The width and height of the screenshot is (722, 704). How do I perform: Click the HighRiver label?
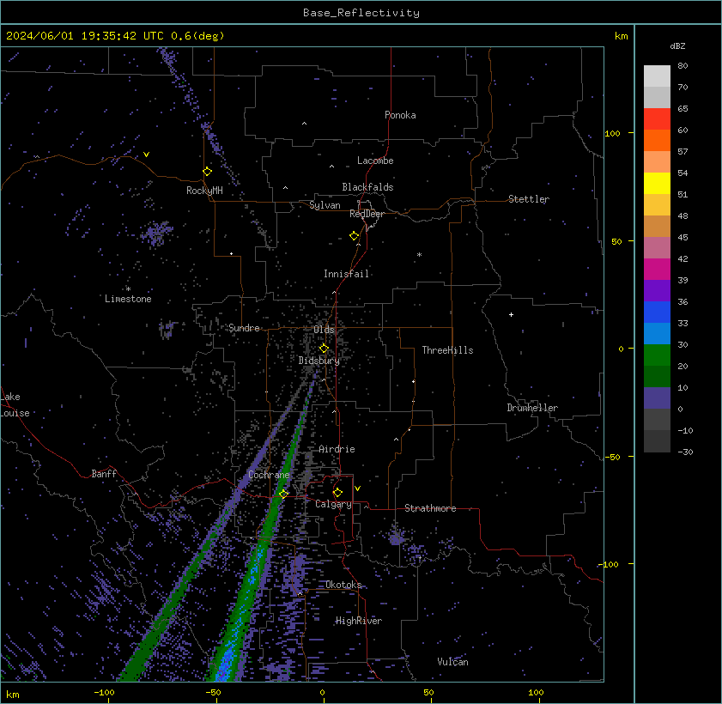tap(359, 621)
